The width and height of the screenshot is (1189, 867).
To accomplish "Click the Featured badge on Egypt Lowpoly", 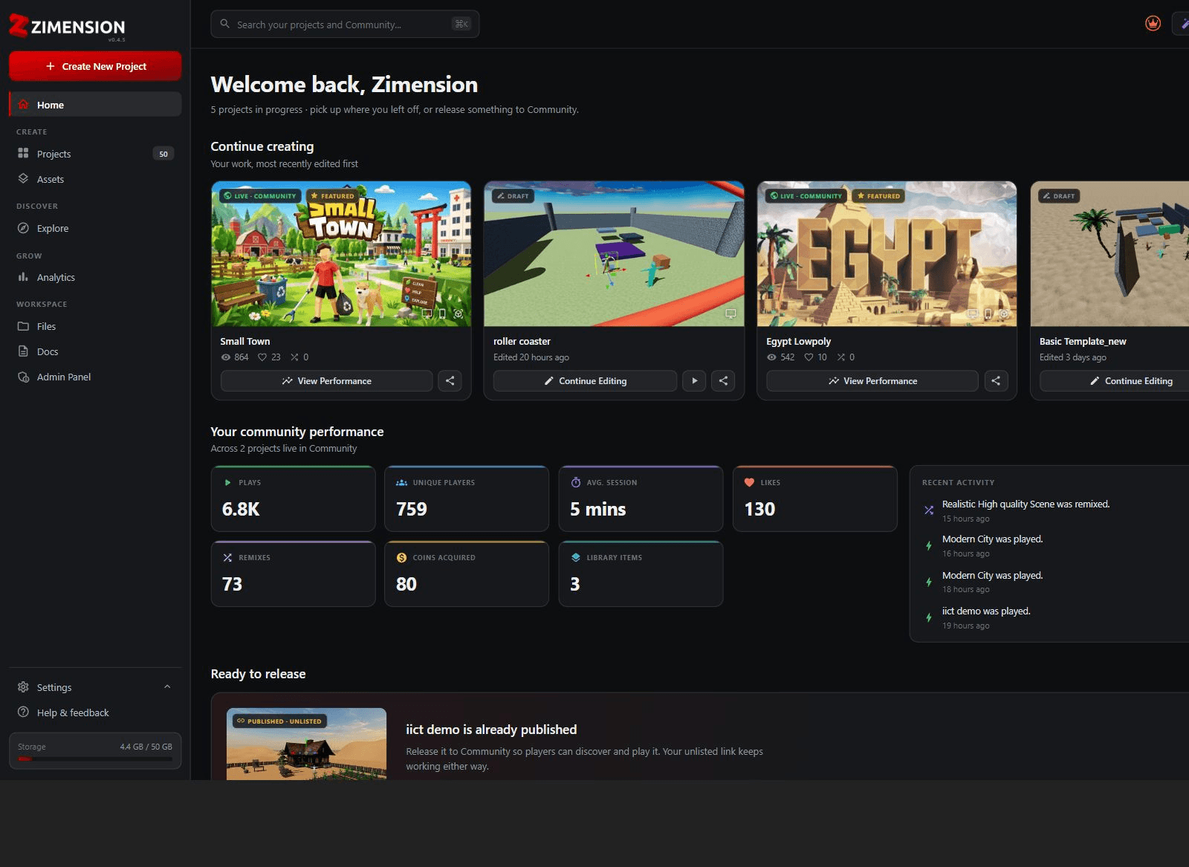I will (878, 196).
